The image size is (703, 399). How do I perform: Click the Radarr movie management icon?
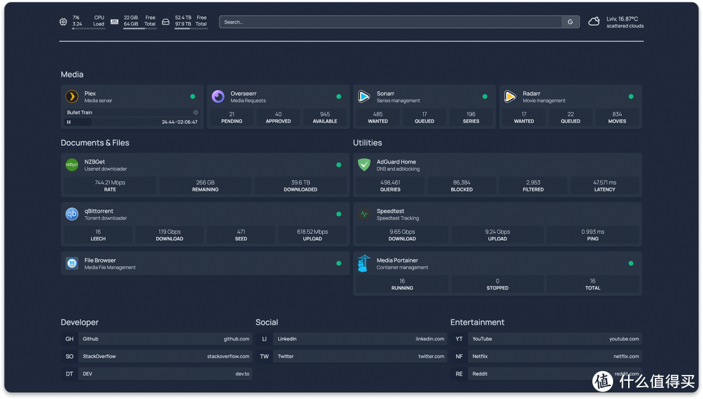point(510,96)
